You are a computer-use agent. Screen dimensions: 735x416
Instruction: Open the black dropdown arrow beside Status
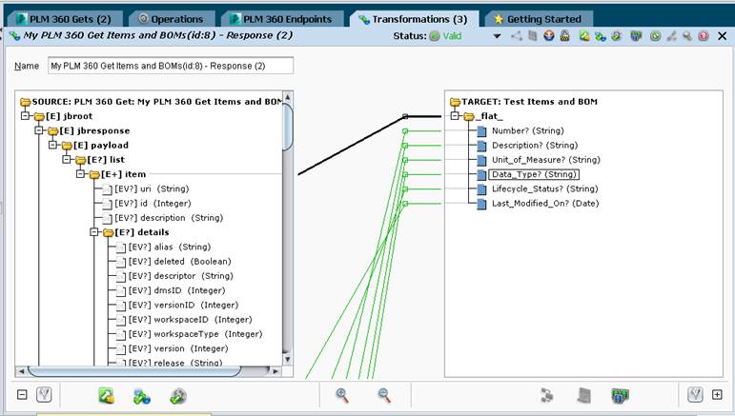pos(497,36)
